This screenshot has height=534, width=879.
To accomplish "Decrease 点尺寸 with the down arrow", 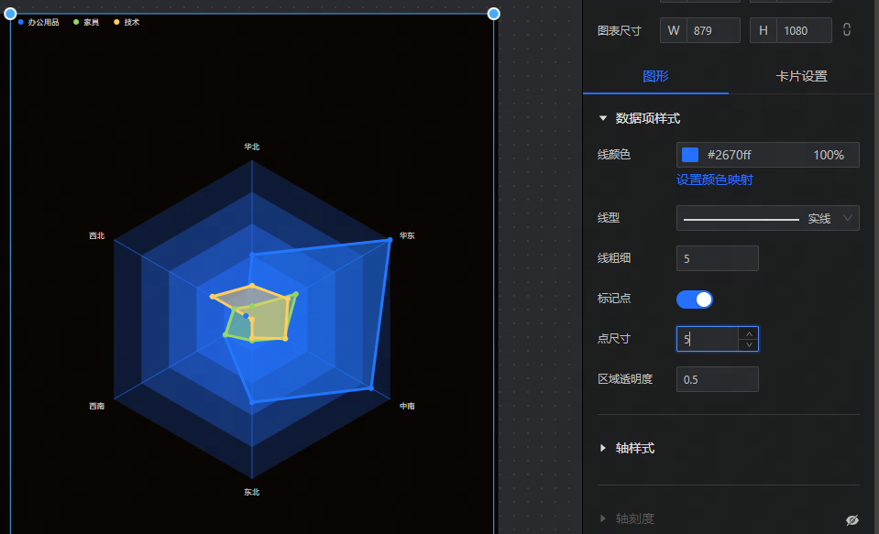I will point(749,345).
